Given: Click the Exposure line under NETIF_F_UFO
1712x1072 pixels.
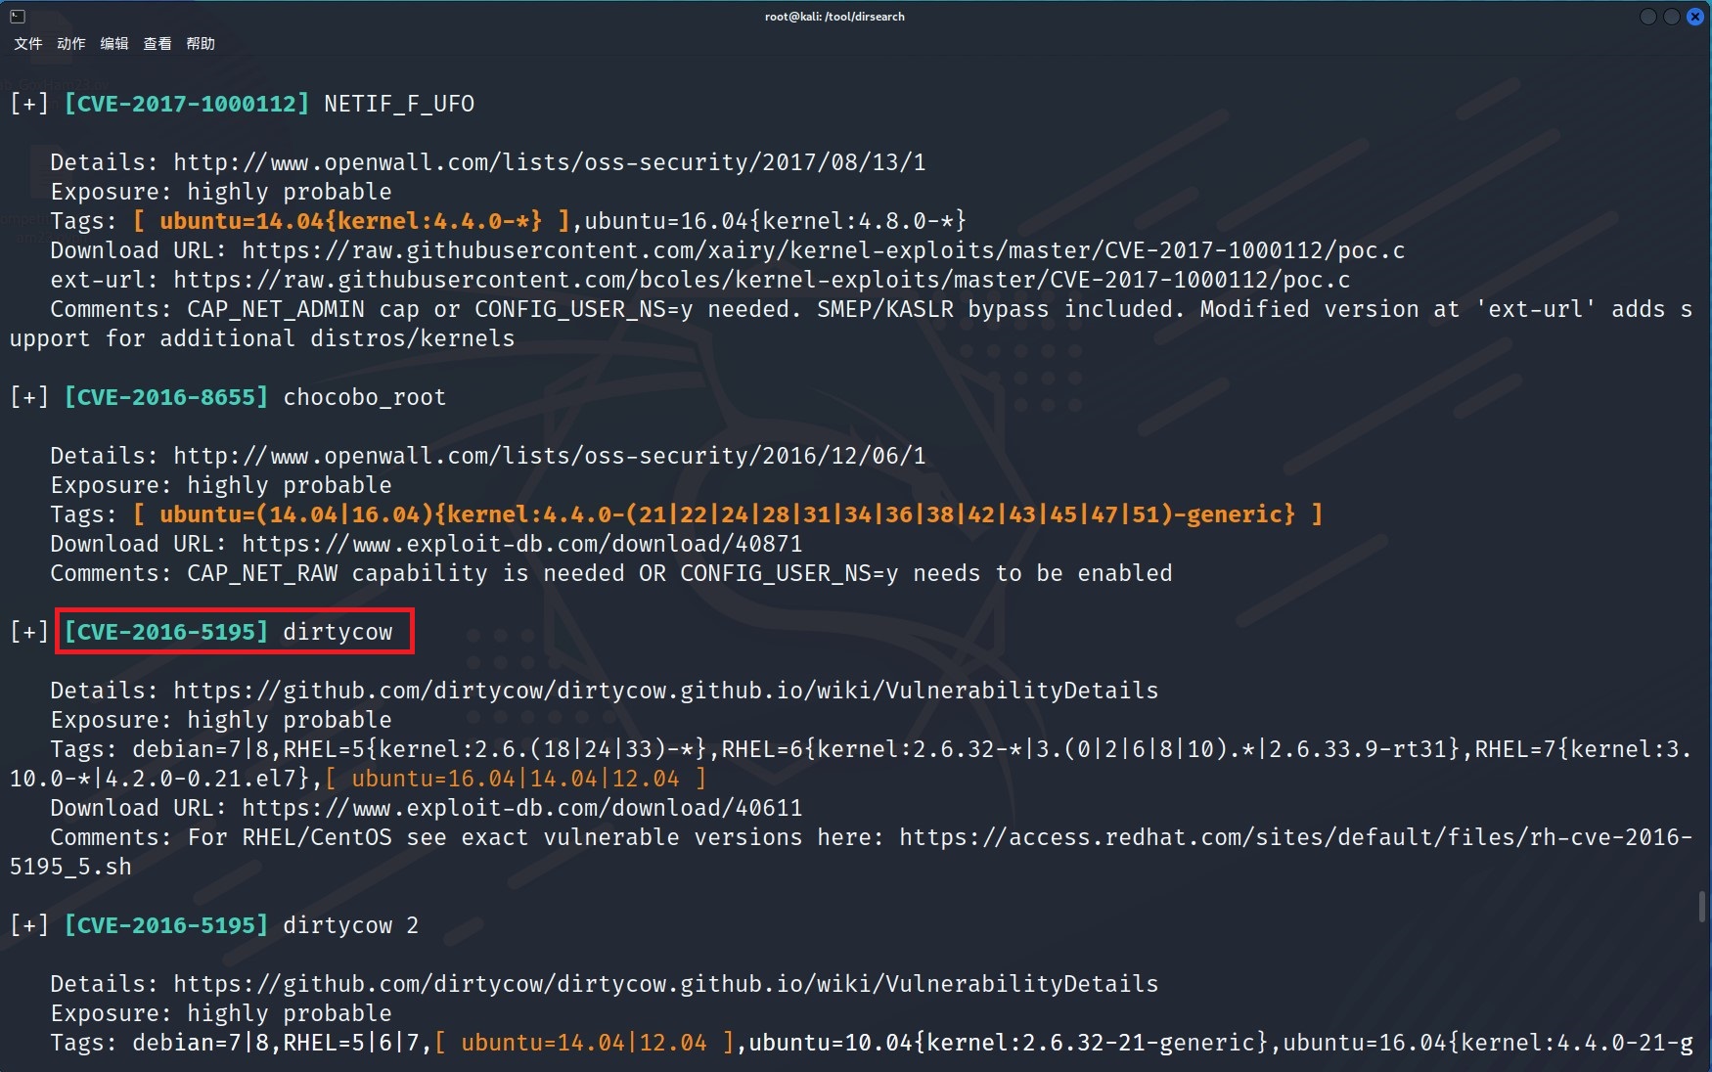Looking at the screenshot, I should click(221, 192).
